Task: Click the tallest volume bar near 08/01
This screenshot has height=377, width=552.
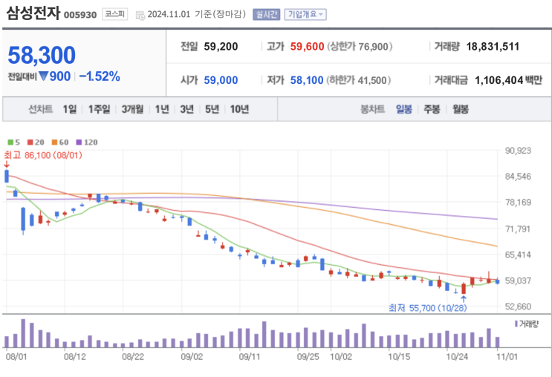Action: click(x=23, y=333)
